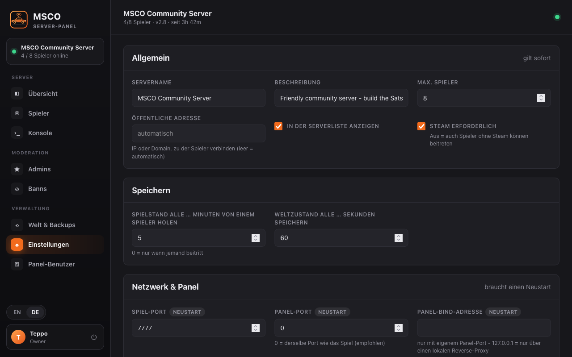The height and width of the screenshot is (357, 572).
Task: Go to the Einstellungen menu item
Action: (x=55, y=245)
